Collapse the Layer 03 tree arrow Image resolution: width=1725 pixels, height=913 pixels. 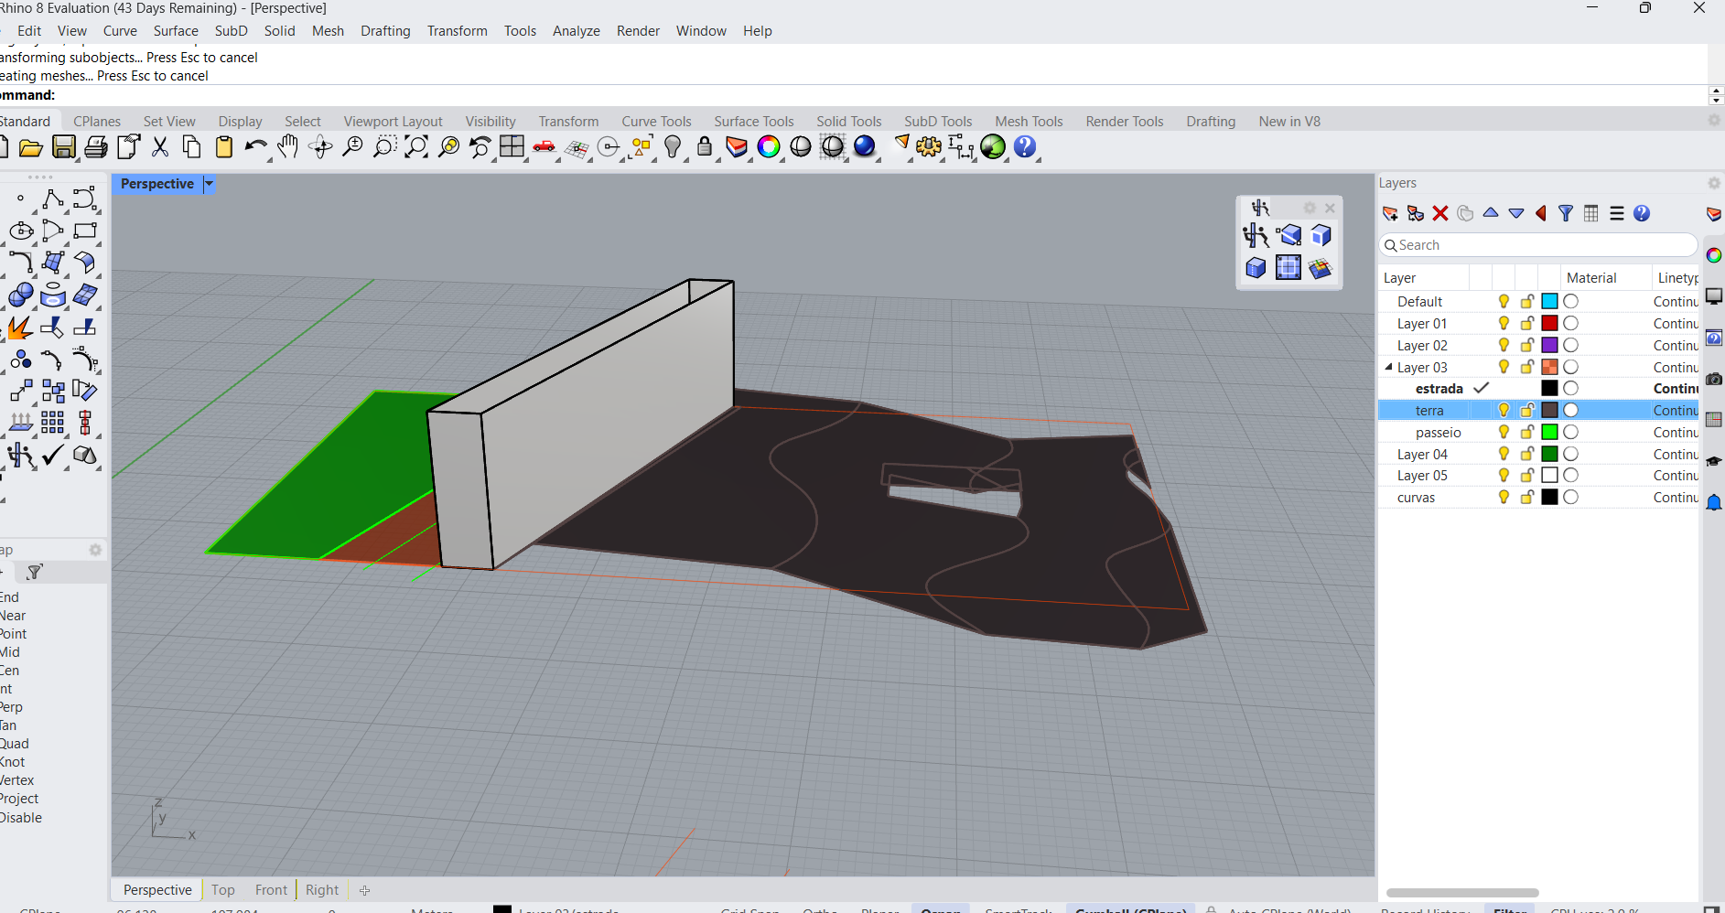click(1388, 367)
